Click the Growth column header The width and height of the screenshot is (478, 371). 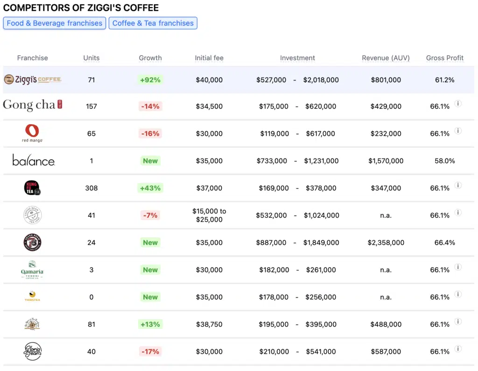click(x=150, y=58)
